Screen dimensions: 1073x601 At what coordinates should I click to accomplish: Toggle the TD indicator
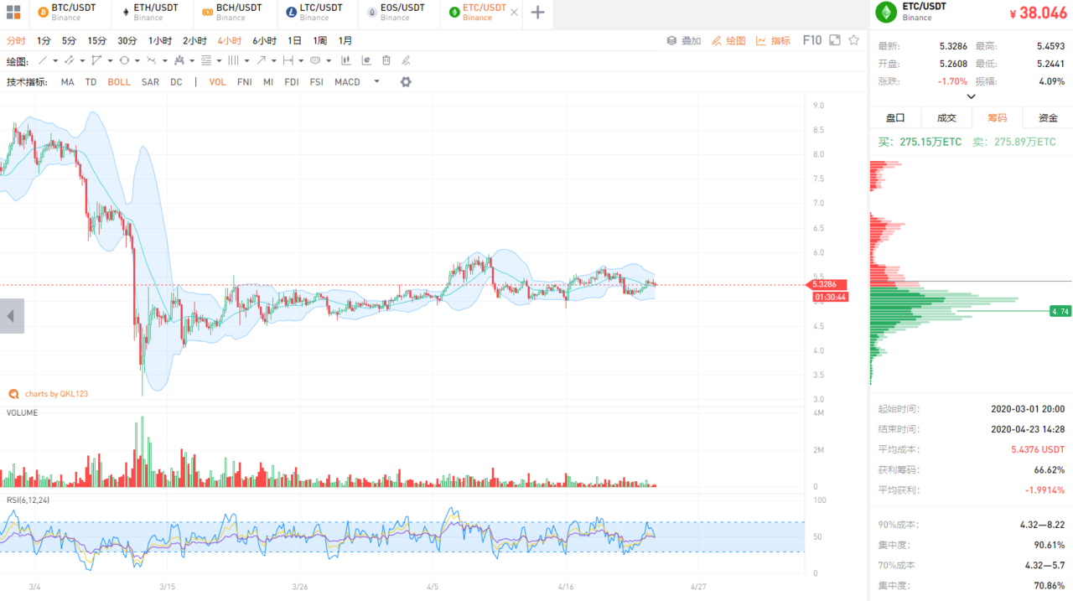click(91, 82)
